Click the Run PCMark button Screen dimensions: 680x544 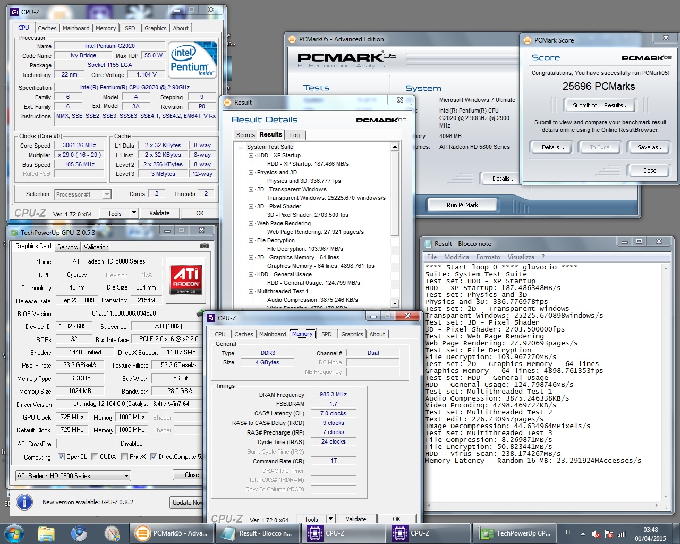(x=462, y=205)
